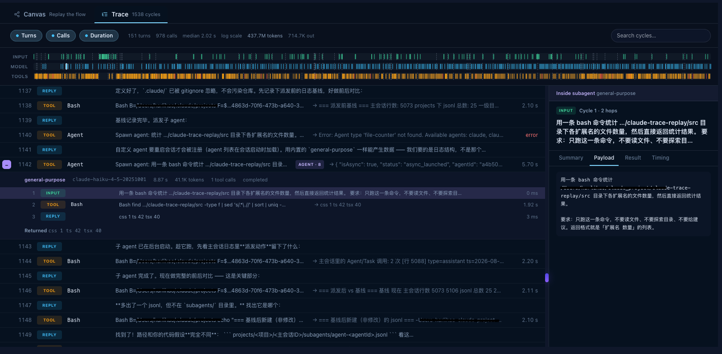Click the 714.7K out statistic
Image resolution: width=722 pixels, height=354 pixels.
301,36
